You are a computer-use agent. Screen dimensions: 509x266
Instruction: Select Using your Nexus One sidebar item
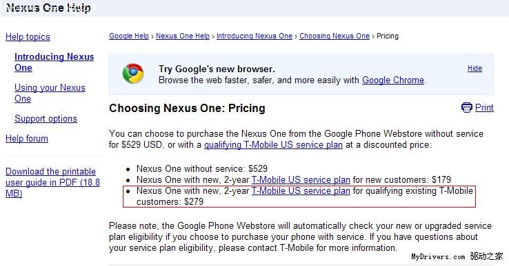point(50,93)
